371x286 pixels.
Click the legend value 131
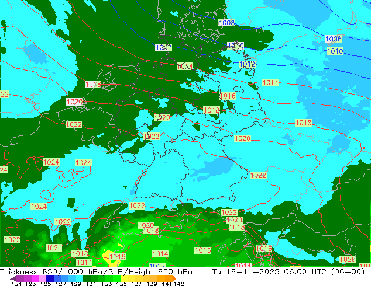91,284
